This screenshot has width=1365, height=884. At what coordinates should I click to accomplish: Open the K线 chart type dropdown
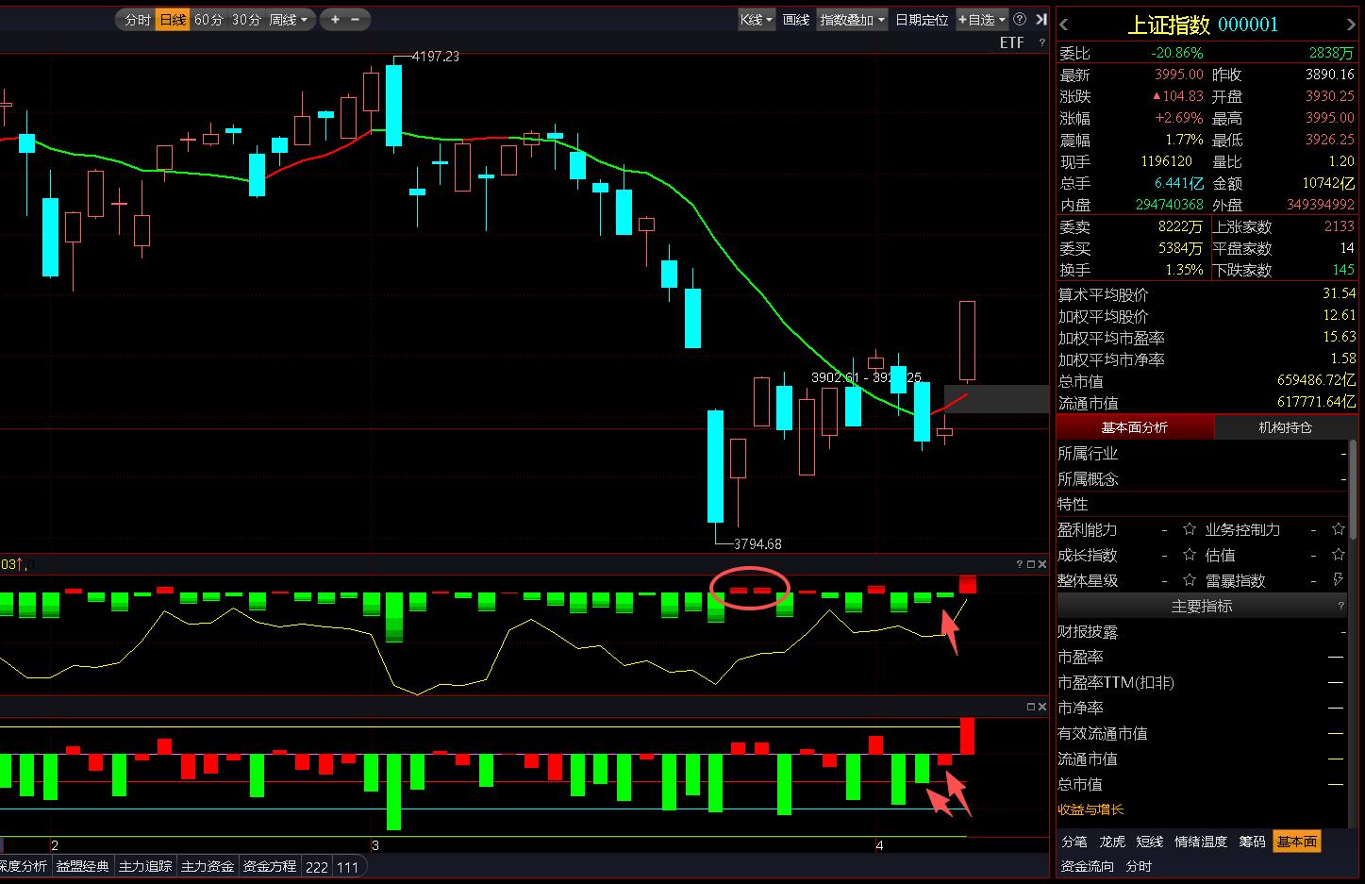756,19
